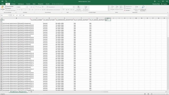This screenshot has width=169, height=95.
Task: Expand the Name Box dropdown arrow
Action: click(x=8, y=15)
